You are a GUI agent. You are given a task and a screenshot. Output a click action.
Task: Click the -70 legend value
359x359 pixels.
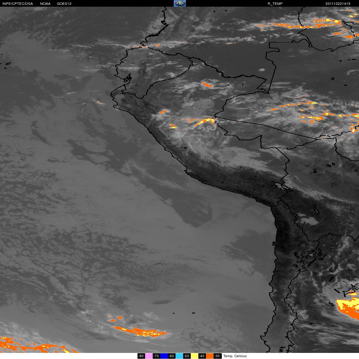coord(156,356)
